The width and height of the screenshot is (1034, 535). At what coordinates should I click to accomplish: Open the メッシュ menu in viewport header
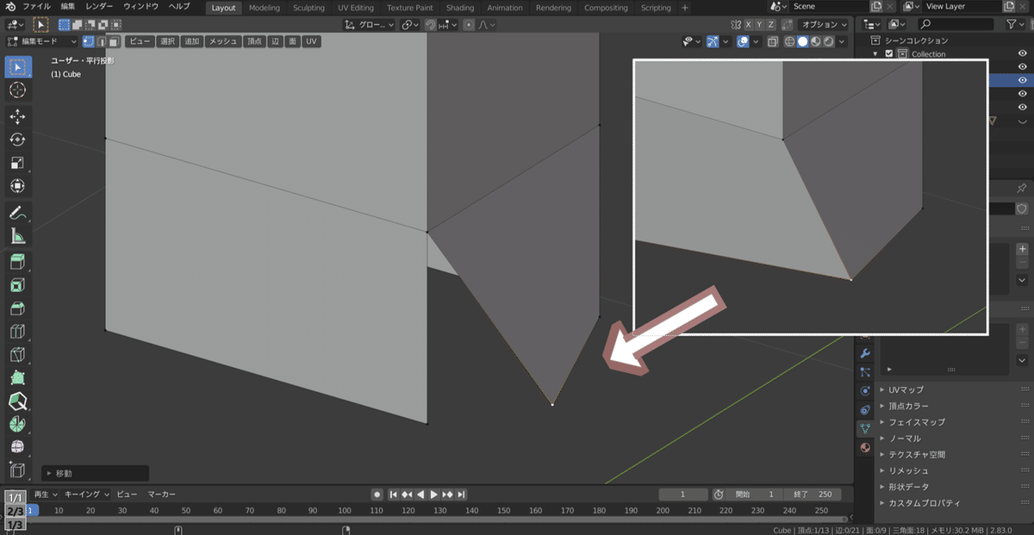tap(222, 41)
